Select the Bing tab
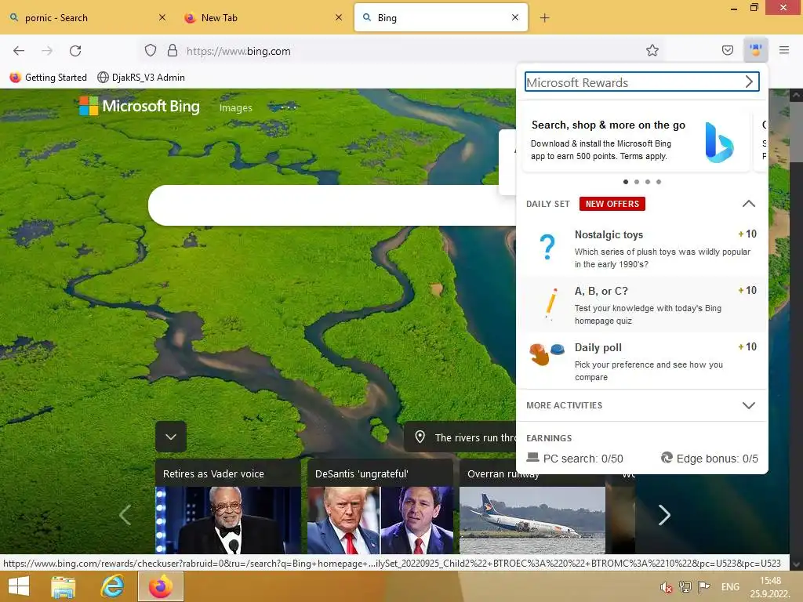The height and width of the screenshot is (602, 803). pyautogui.click(x=441, y=17)
